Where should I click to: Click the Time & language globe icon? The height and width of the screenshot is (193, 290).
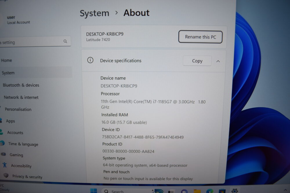tap(3, 143)
